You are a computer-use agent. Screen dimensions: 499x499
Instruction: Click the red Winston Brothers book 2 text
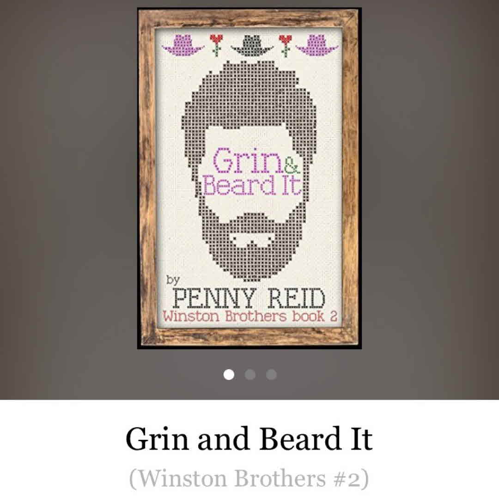(x=250, y=316)
